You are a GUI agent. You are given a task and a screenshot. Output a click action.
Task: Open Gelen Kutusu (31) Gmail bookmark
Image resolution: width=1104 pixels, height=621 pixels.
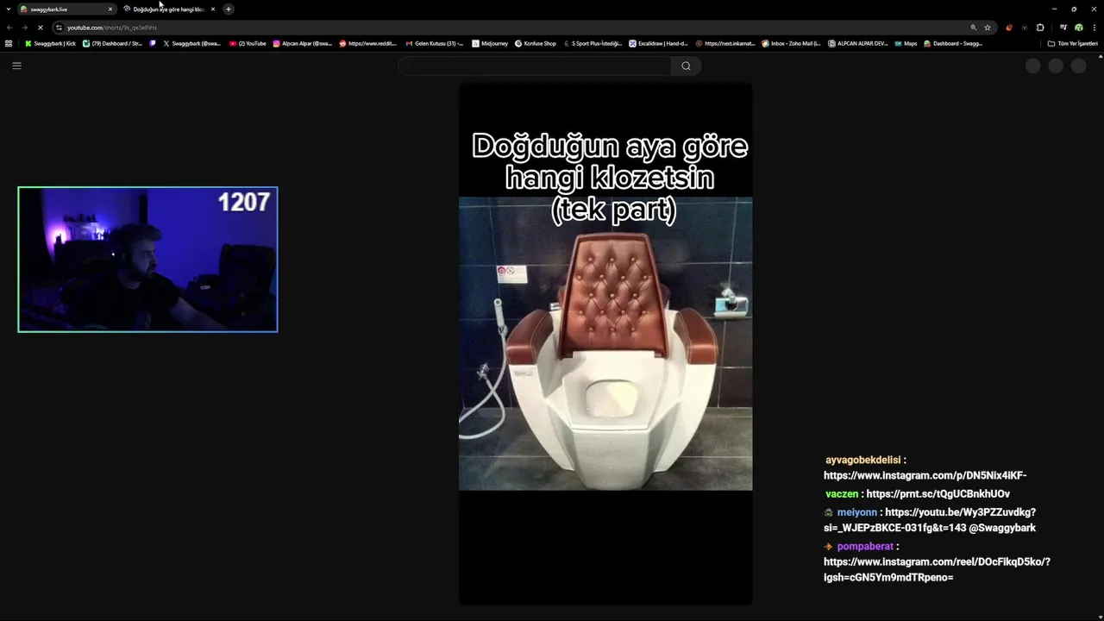point(434,43)
